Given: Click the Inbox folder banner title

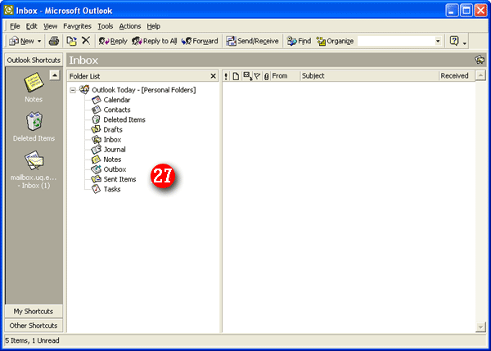Looking at the screenshot, I should [83, 60].
